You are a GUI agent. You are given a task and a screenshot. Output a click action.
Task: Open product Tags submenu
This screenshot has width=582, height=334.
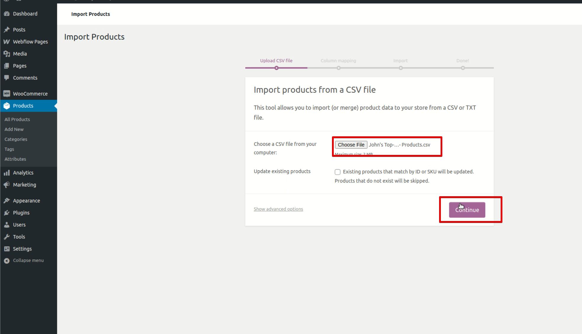click(x=9, y=149)
